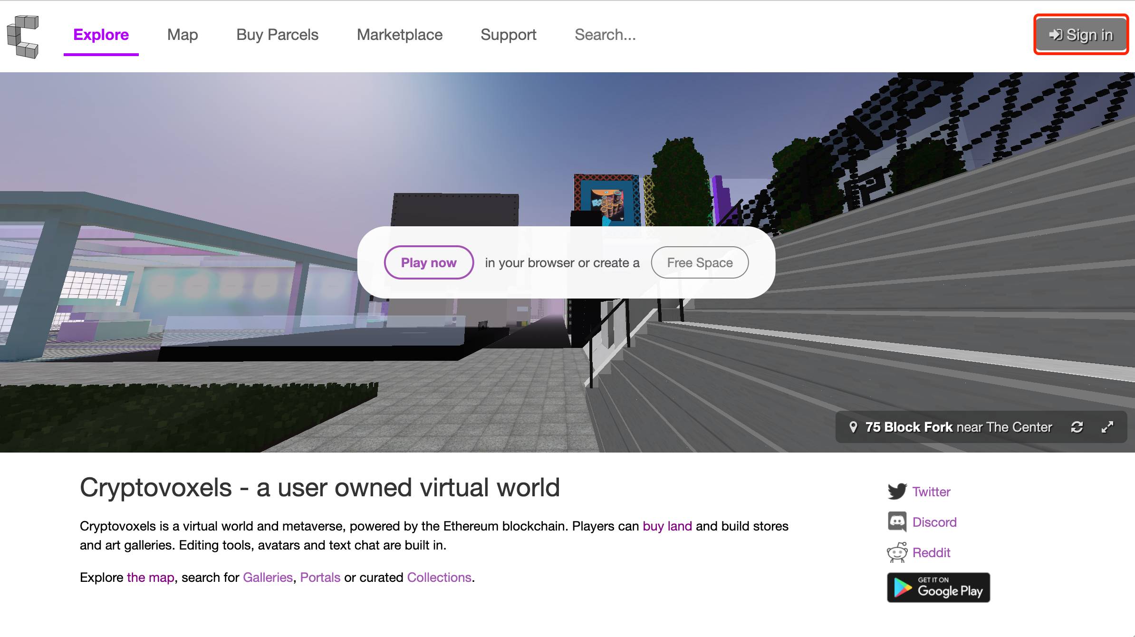Screen dimensions: 1135x637
Task: Open the Buy Parcels page
Action: click(x=278, y=35)
